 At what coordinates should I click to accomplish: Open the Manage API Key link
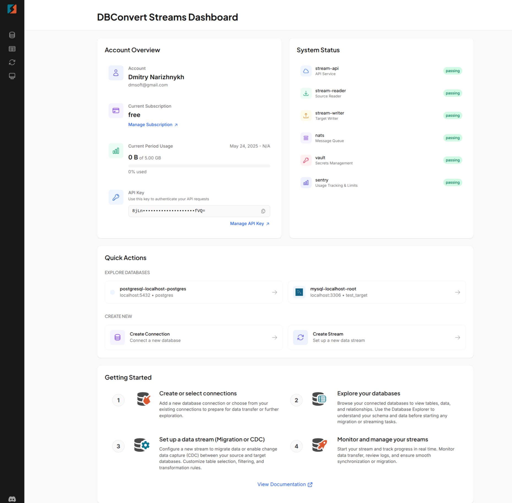pos(249,224)
